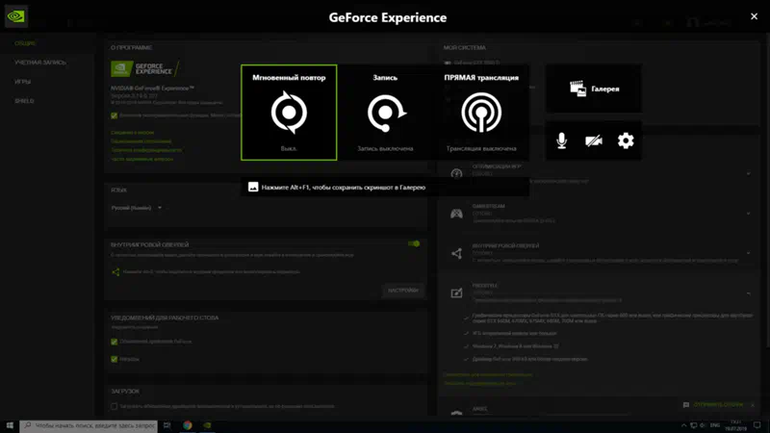
Task: Open the Русский language dropdown
Action: tap(137, 208)
